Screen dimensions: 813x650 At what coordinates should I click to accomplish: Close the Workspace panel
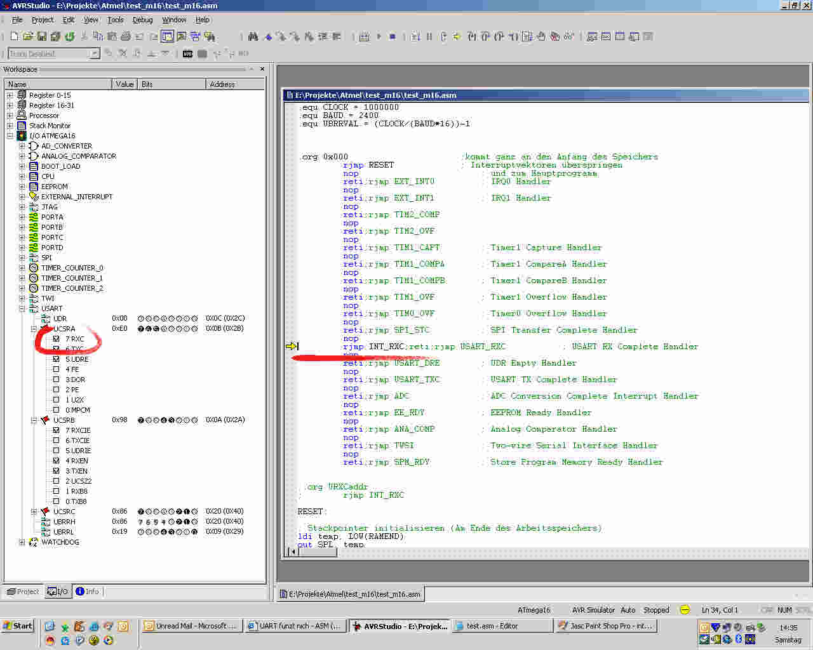(262, 69)
